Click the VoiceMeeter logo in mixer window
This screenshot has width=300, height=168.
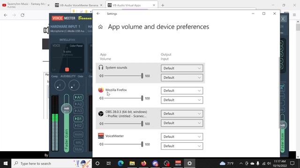coord(63,18)
